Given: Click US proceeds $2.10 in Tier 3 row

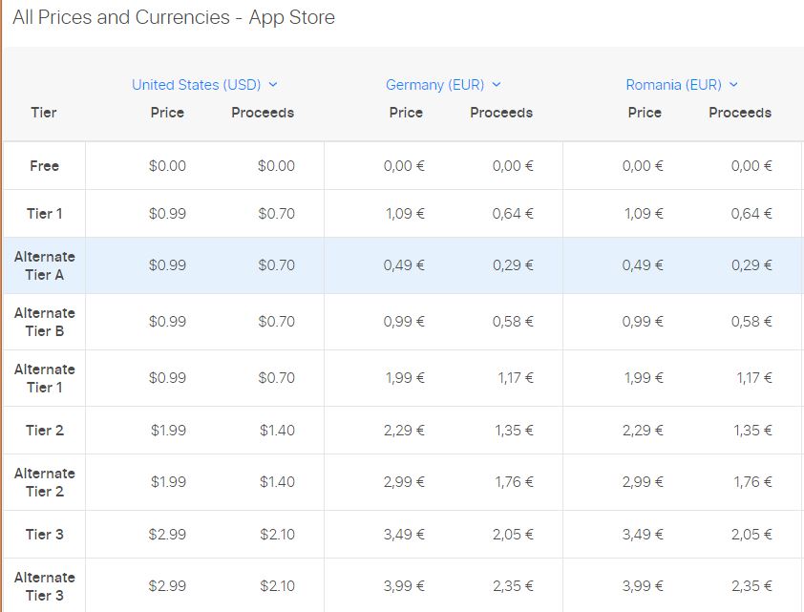Looking at the screenshot, I should 277,535.
